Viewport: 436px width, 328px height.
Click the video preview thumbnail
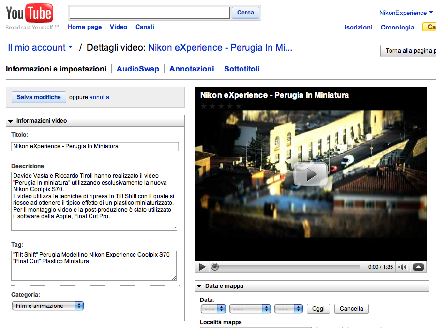pyautogui.click(x=311, y=174)
